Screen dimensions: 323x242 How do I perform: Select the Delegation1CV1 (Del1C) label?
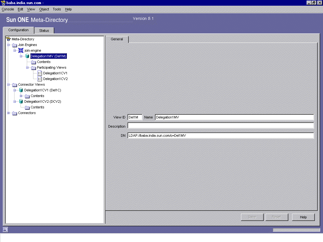point(43,90)
